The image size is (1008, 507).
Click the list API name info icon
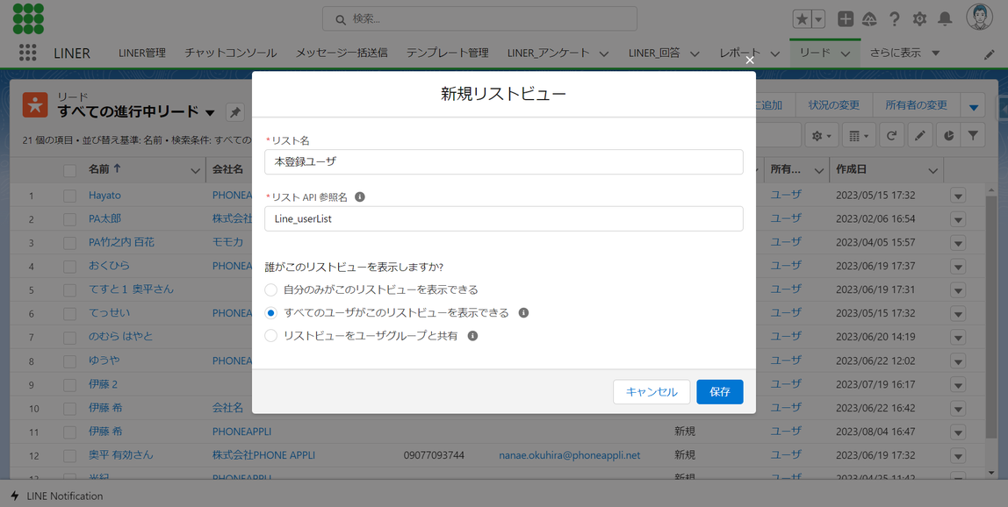(x=360, y=196)
